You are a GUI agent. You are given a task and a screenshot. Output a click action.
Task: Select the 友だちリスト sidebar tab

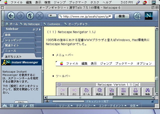tap(19, 56)
